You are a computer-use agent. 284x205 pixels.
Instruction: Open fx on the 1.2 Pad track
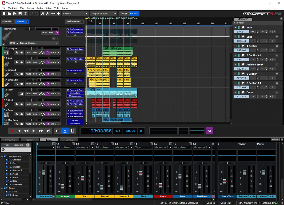tap(48, 62)
